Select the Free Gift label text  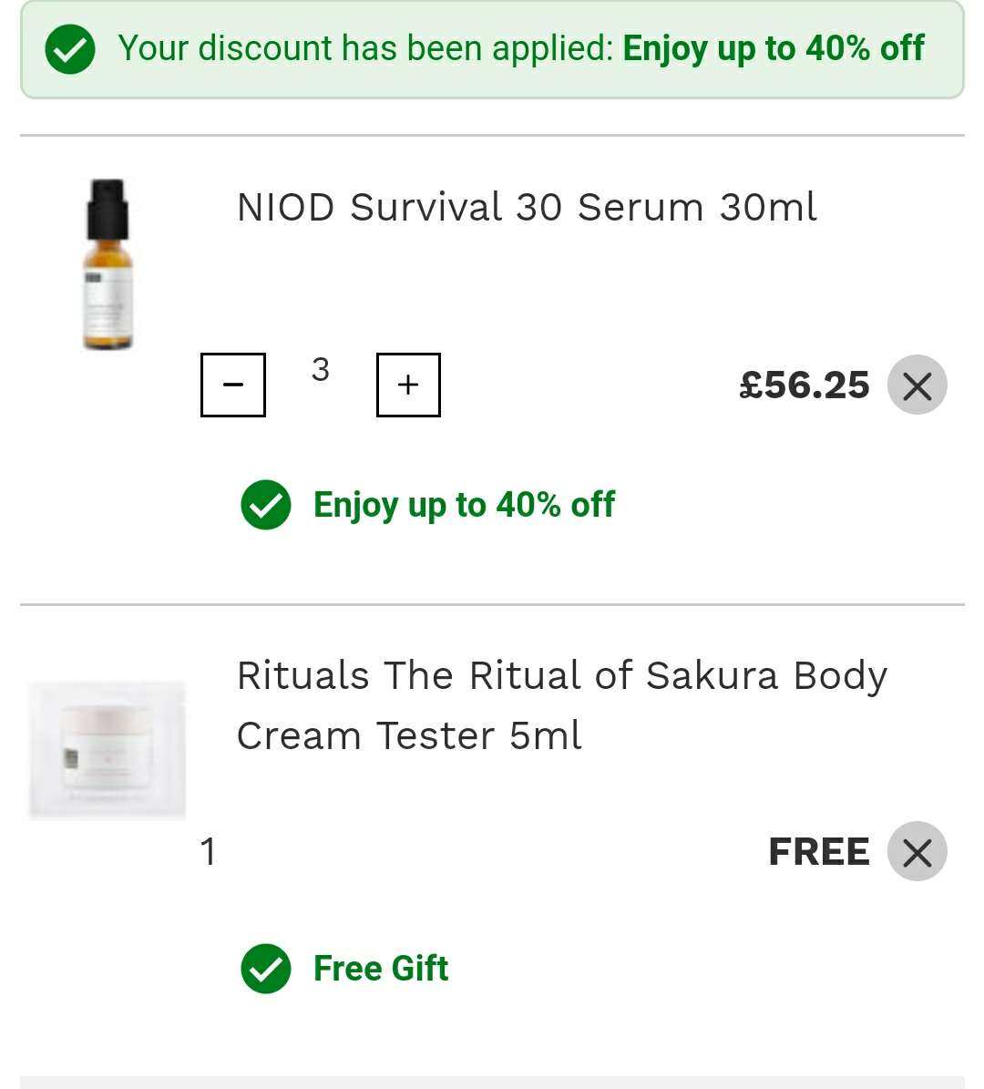tap(381, 969)
